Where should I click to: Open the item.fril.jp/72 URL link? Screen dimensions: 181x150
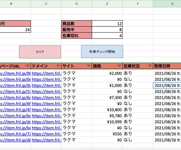15,134
